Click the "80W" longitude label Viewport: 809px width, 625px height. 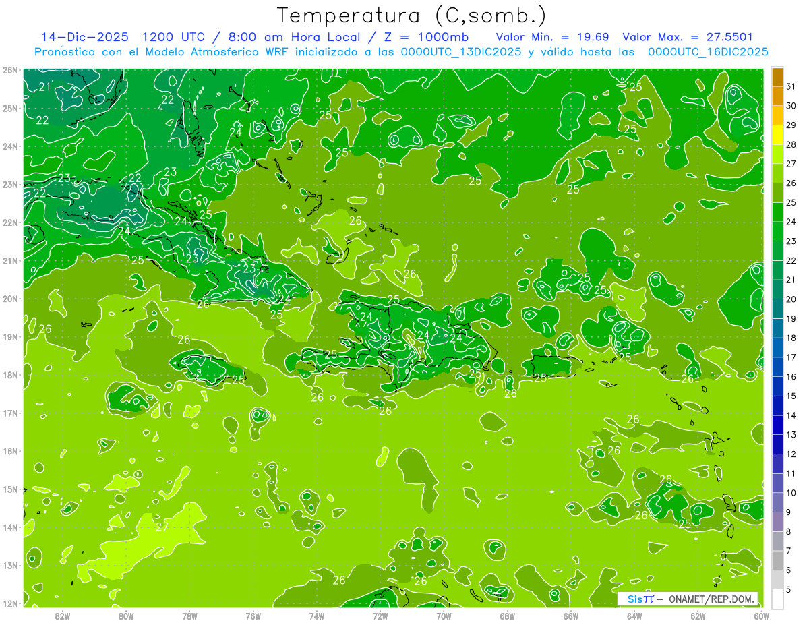point(126,615)
